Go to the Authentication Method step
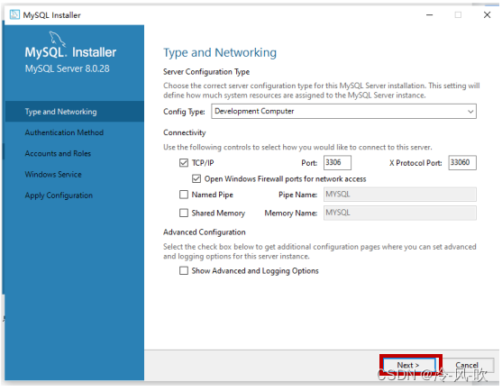Screen dimensions: 502x391 [64, 132]
